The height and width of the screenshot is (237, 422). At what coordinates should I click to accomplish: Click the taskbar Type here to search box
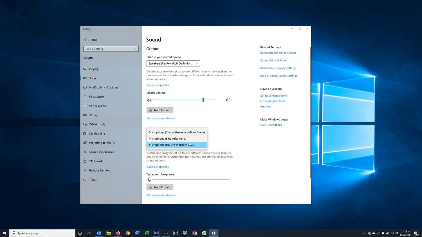point(42,233)
